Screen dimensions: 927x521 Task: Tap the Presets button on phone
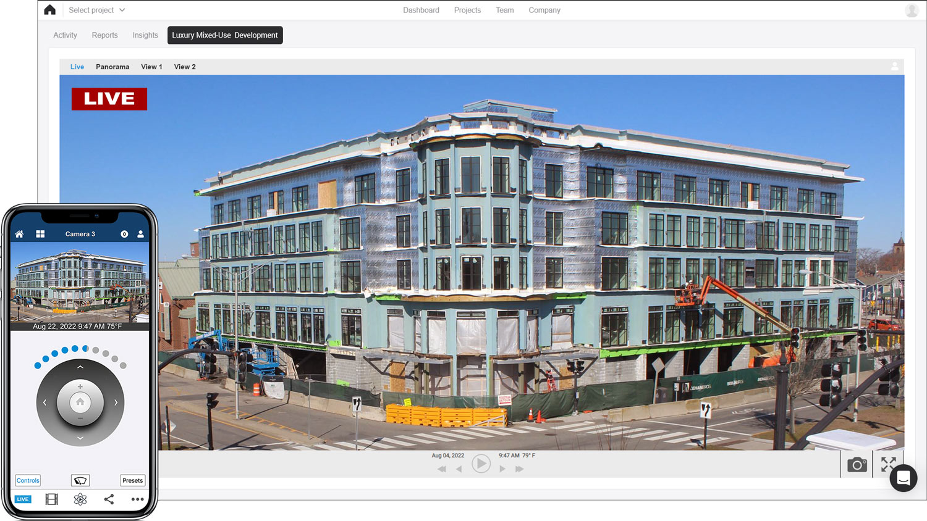pos(132,480)
